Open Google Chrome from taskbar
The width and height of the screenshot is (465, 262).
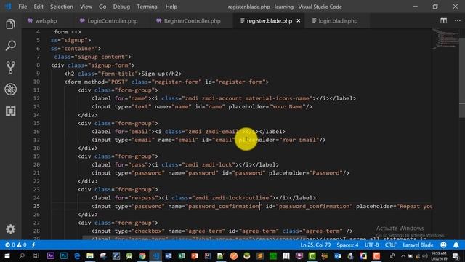(x=142, y=255)
